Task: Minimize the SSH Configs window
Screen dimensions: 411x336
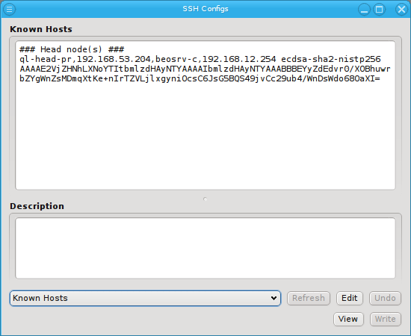Action: point(364,10)
